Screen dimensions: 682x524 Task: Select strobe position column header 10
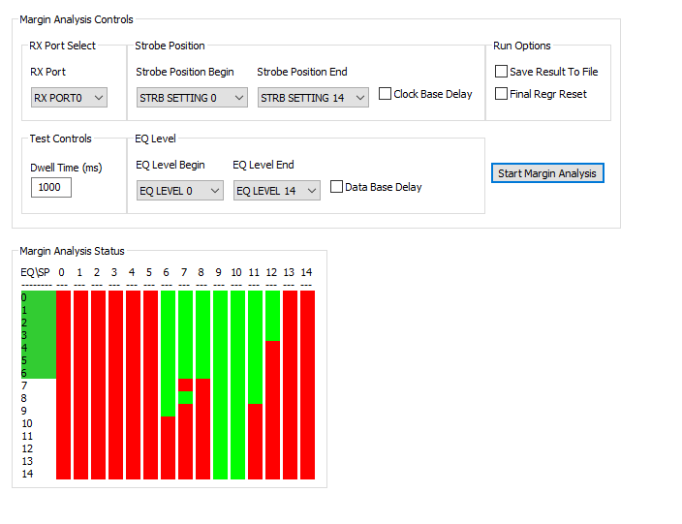tap(236, 272)
